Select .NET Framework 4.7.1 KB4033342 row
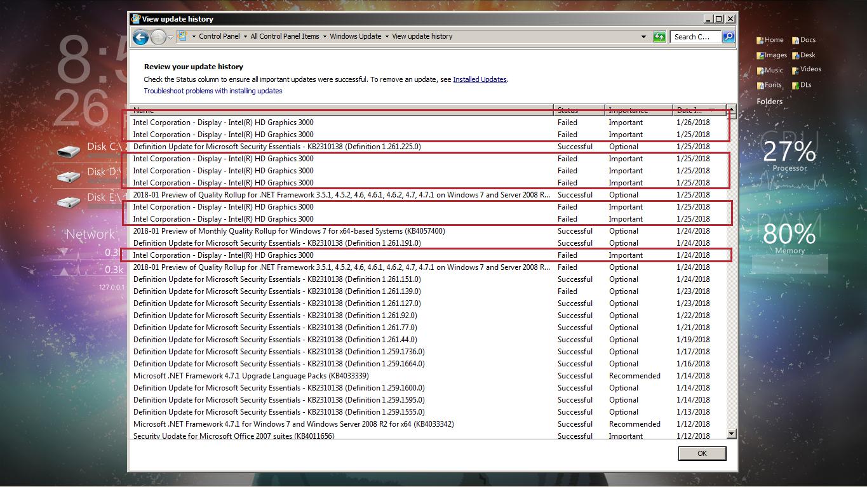The width and height of the screenshot is (867, 487). pos(428,424)
